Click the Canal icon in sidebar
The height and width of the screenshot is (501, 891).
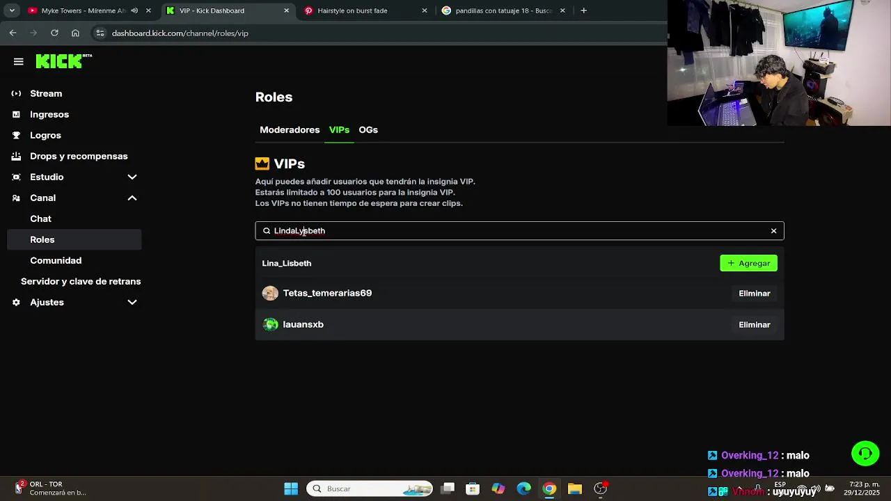(16, 198)
